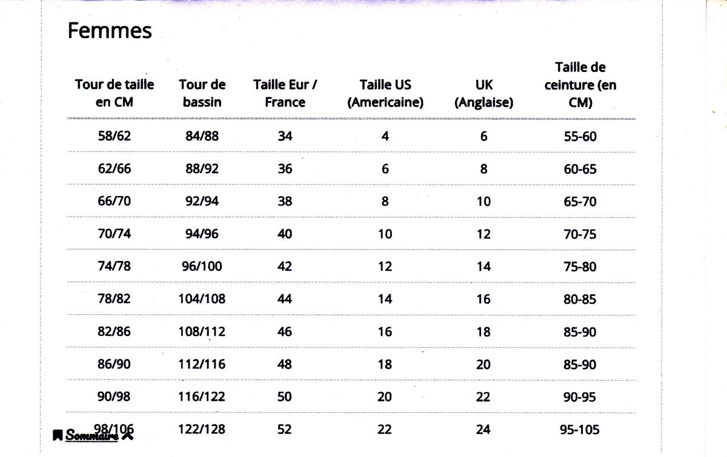Select the UK (Anglaise) column header
Viewport: 727px width, 457px height.
coord(483,93)
